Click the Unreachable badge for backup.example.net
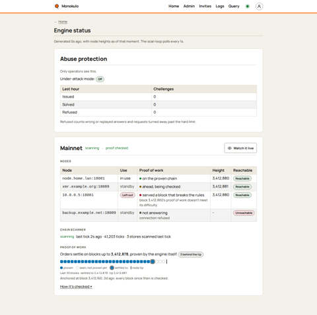Image resolution: width=317 pixels, height=315 pixels. (244, 213)
